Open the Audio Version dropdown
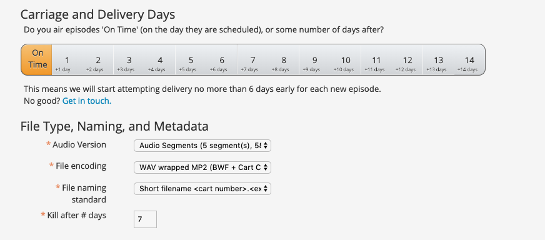The height and width of the screenshot is (240, 545). (x=202, y=146)
